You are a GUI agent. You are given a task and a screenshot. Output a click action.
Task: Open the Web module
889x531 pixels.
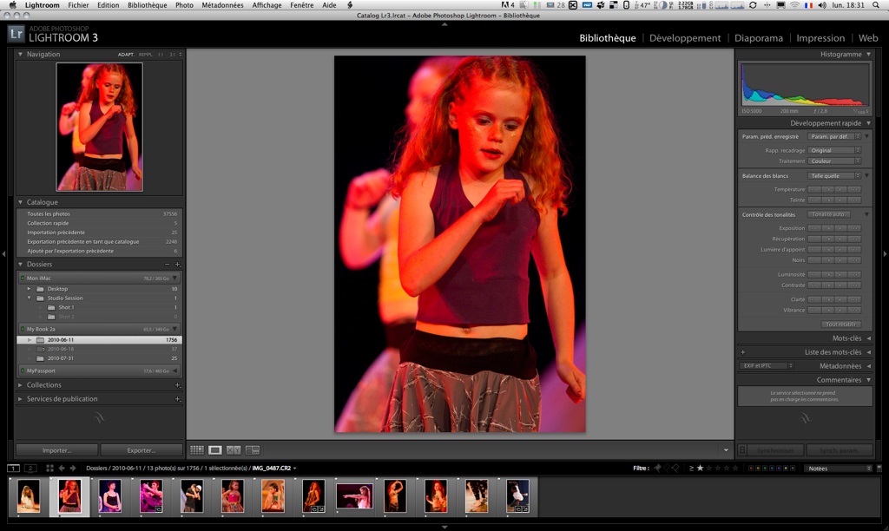coord(868,38)
